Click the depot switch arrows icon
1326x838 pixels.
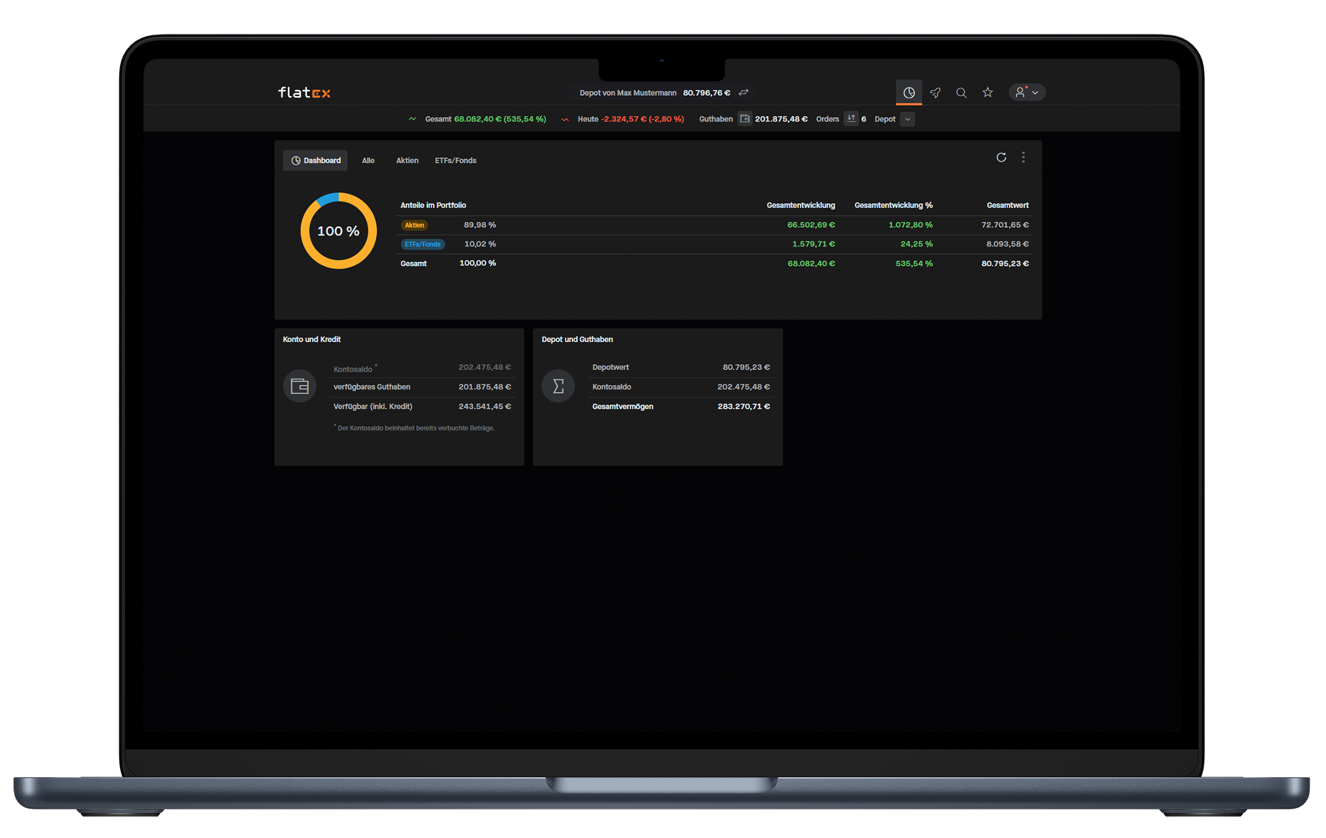pyautogui.click(x=744, y=92)
